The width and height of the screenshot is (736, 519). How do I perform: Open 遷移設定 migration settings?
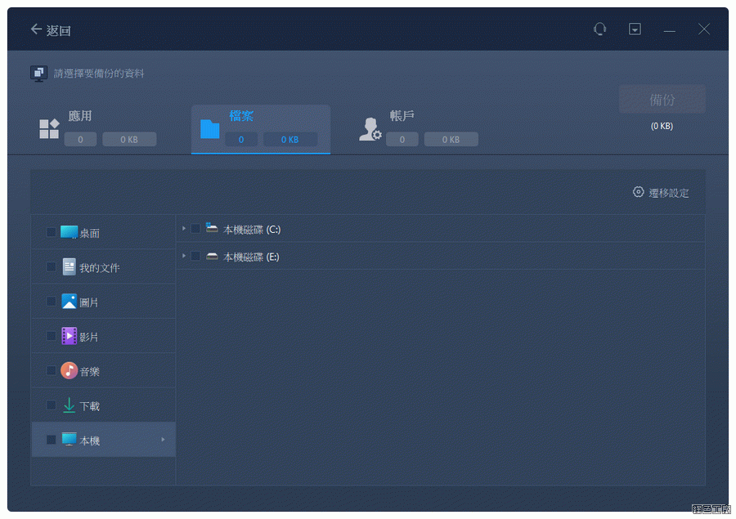click(x=661, y=193)
